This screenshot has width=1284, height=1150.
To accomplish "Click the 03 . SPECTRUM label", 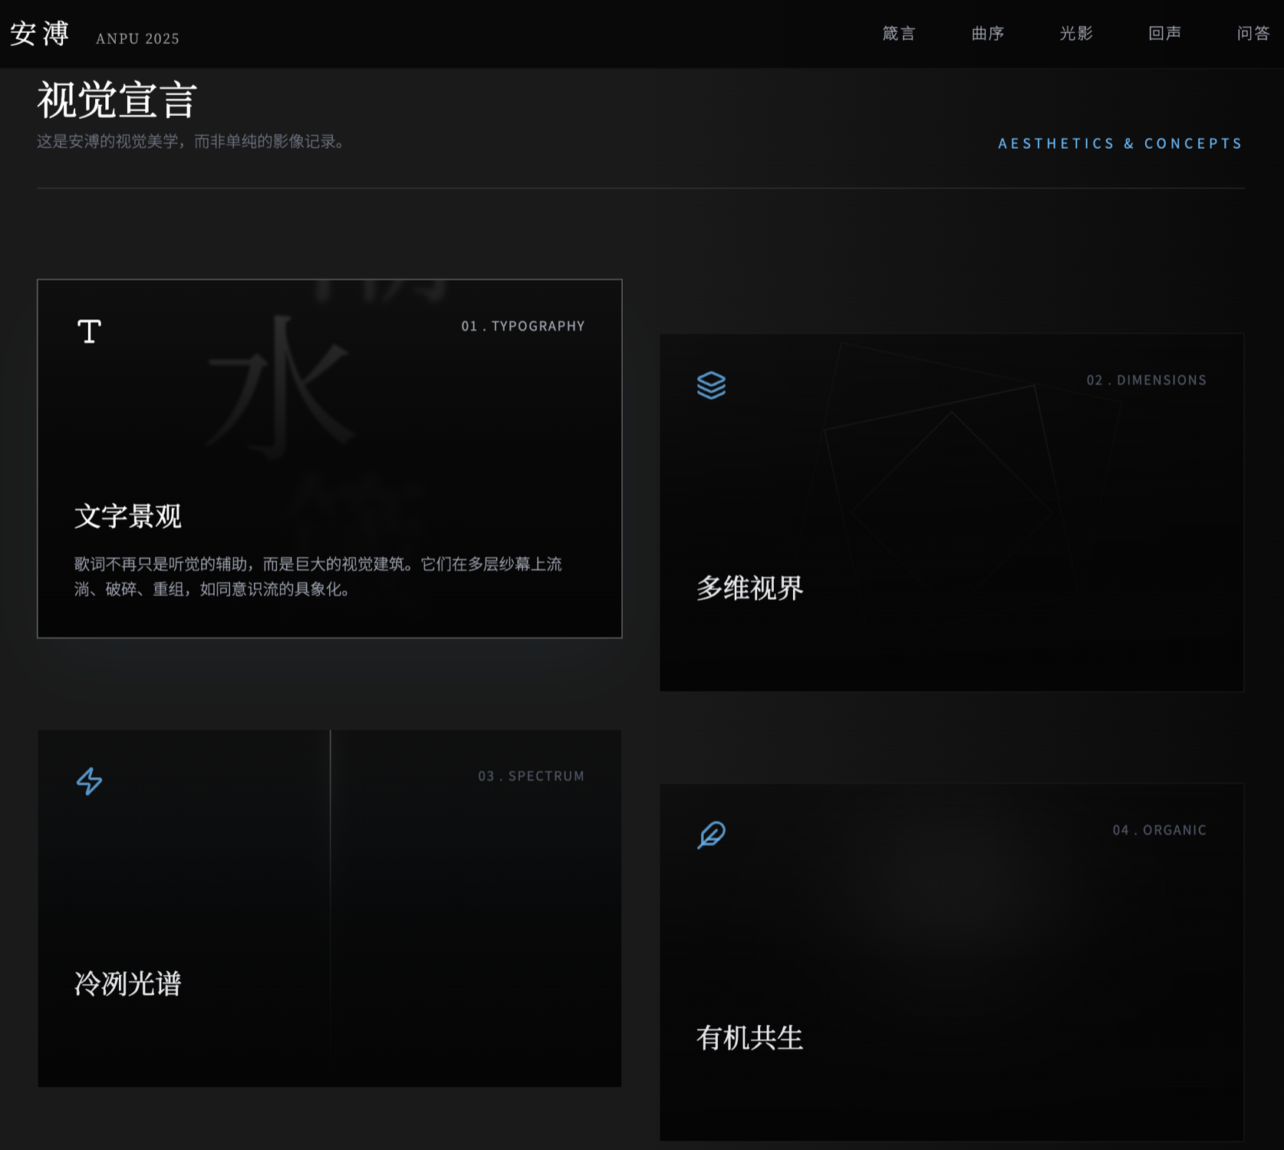I will pyautogui.click(x=531, y=776).
